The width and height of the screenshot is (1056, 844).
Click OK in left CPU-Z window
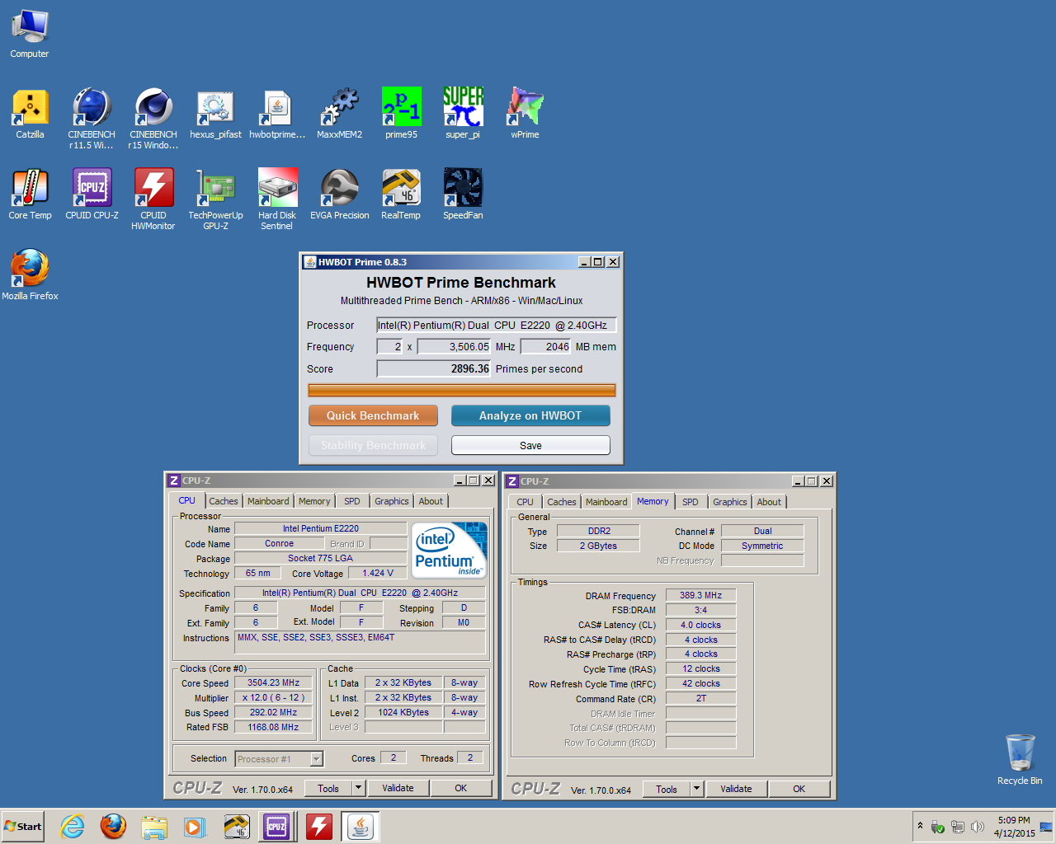click(461, 788)
